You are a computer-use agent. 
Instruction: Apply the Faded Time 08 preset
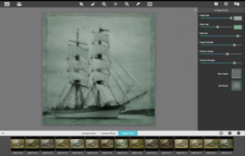point(122,144)
